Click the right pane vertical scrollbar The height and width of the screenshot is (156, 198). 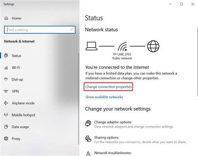pyautogui.click(x=197, y=62)
